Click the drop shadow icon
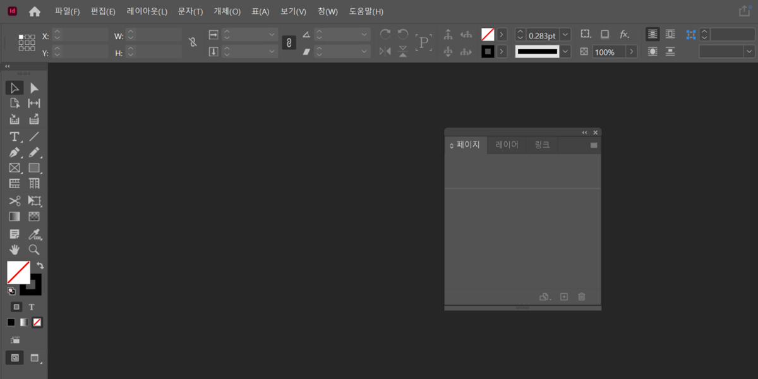758x379 pixels. coord(605,34)
